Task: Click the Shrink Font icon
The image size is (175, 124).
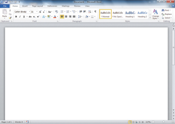Action: click(44, 12)
